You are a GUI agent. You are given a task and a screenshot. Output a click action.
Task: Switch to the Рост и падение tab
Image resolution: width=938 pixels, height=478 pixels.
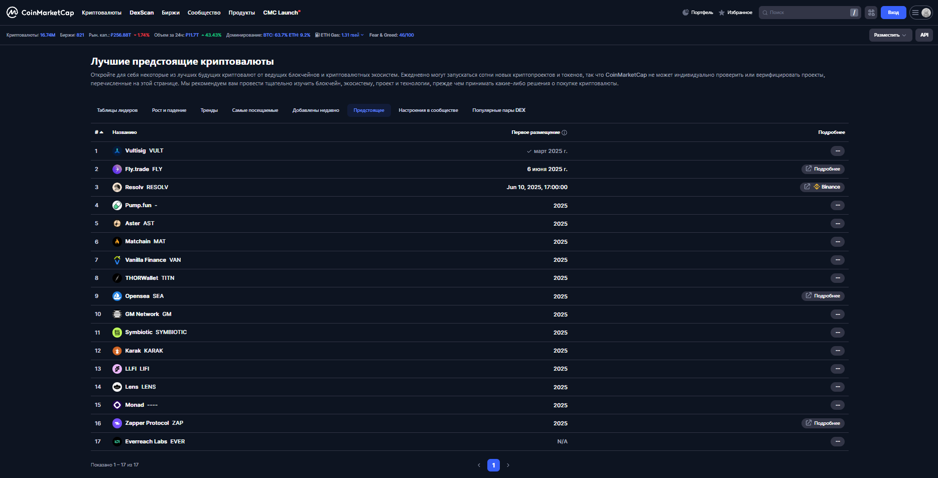click(x=169, y=110)
